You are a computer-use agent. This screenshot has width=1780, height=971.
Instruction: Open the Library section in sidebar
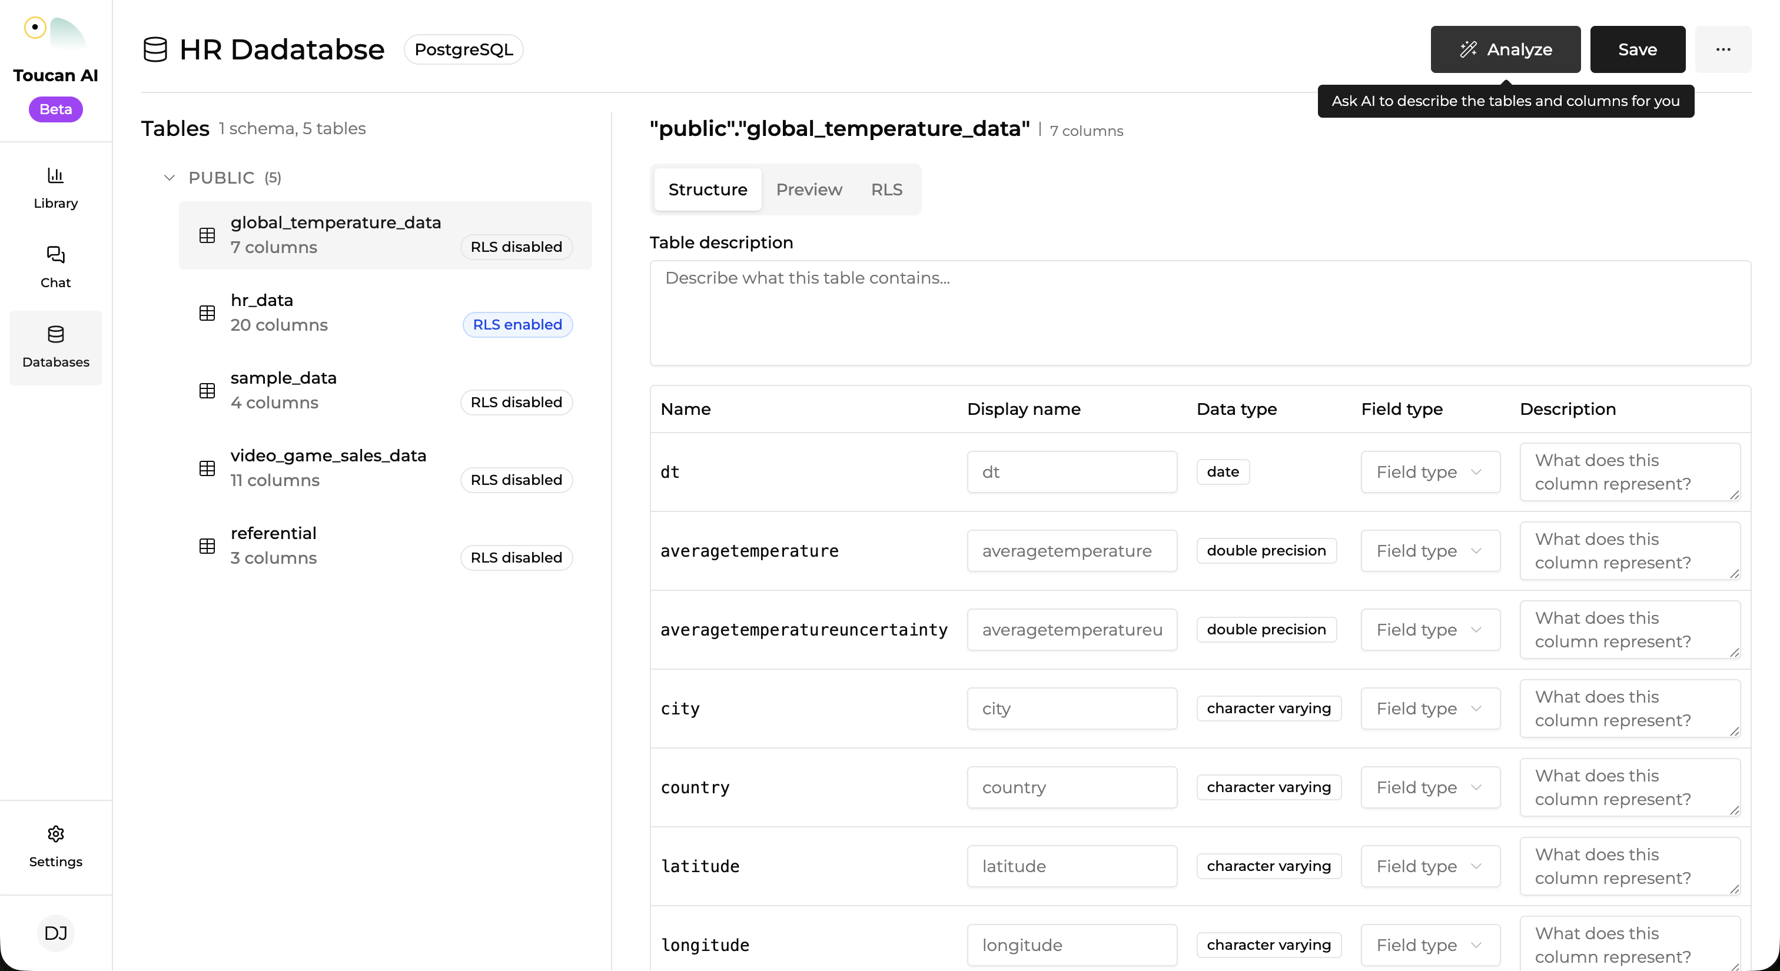coord(55,187)
